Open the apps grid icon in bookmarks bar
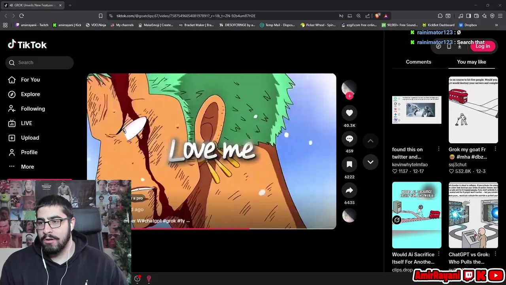The image size is (506, 285). point(5,25)
